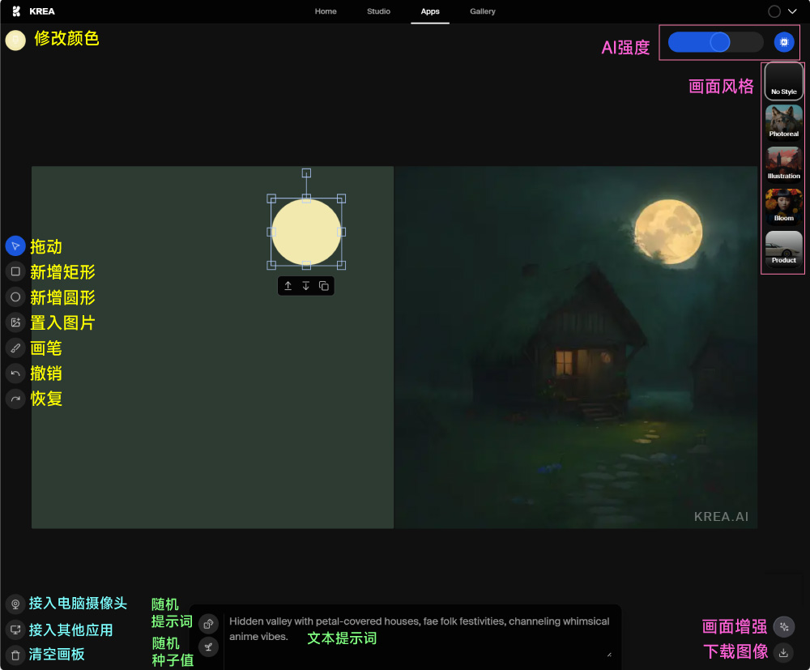The height and width of the screenshot is (670, 810).
Task: Click the clear canvas option
Action: [x=15, y=654]
